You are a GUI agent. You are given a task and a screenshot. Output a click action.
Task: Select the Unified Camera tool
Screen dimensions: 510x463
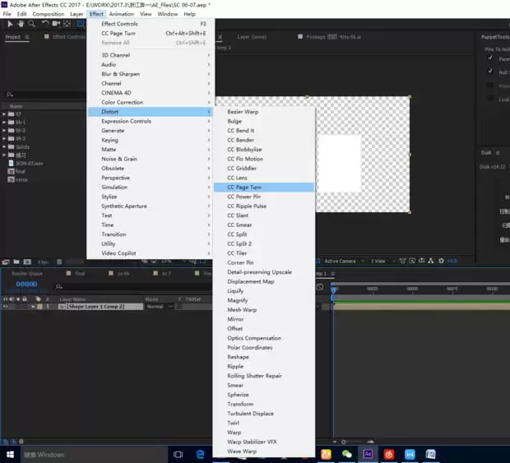[56, 23]
